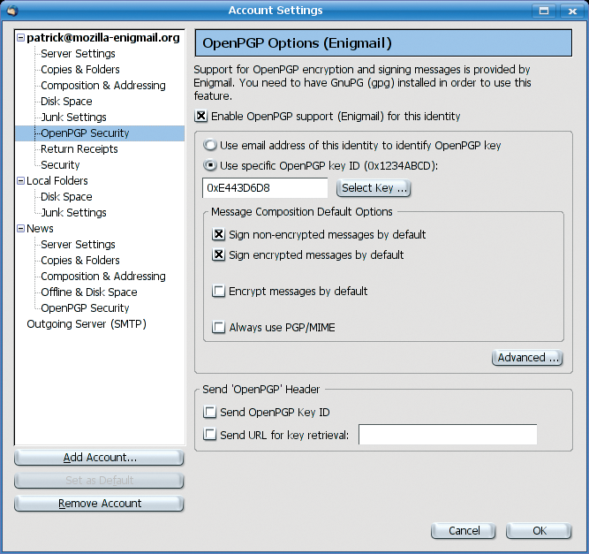
Task: Click the key ID field showing 0xE443D6D8
Action: 265,188
